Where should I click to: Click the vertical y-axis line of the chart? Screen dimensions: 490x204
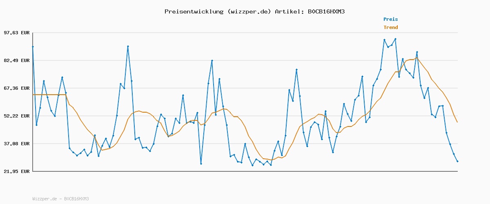tap(33, 122)
